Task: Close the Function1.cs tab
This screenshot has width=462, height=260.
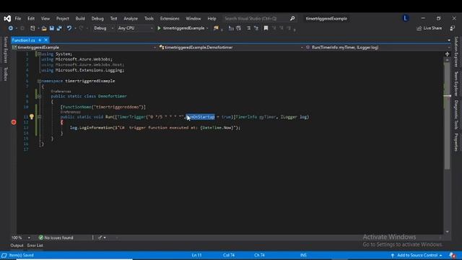Action: 46,40
